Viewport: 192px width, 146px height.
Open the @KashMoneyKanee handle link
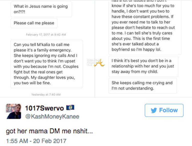(x=52, y=116)
